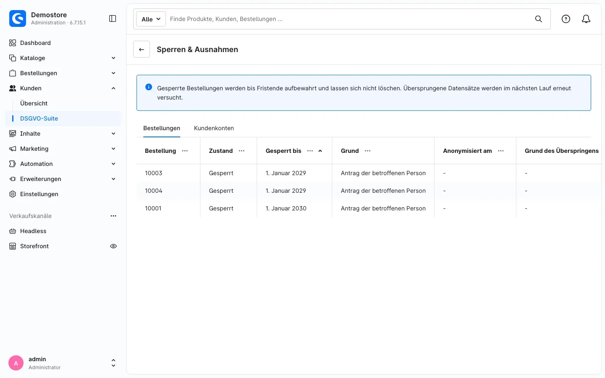Open the Alle search scope dropdown

(x=151, y=19)
